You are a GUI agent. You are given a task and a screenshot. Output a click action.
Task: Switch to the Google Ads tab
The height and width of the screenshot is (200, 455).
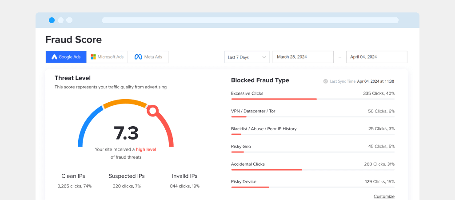(x=66, y=57)
